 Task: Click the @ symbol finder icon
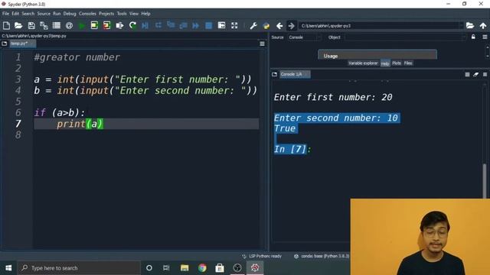pos(70,25)
